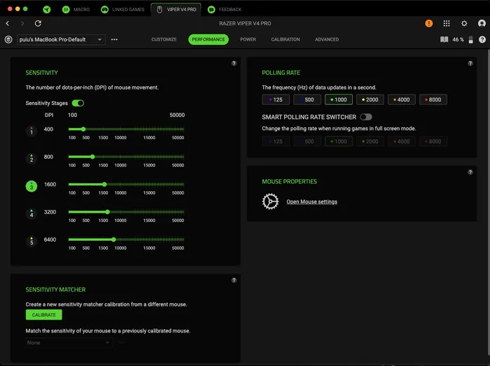Open help in the top bar
Viewport: 490px width, 366px height.
482,40
